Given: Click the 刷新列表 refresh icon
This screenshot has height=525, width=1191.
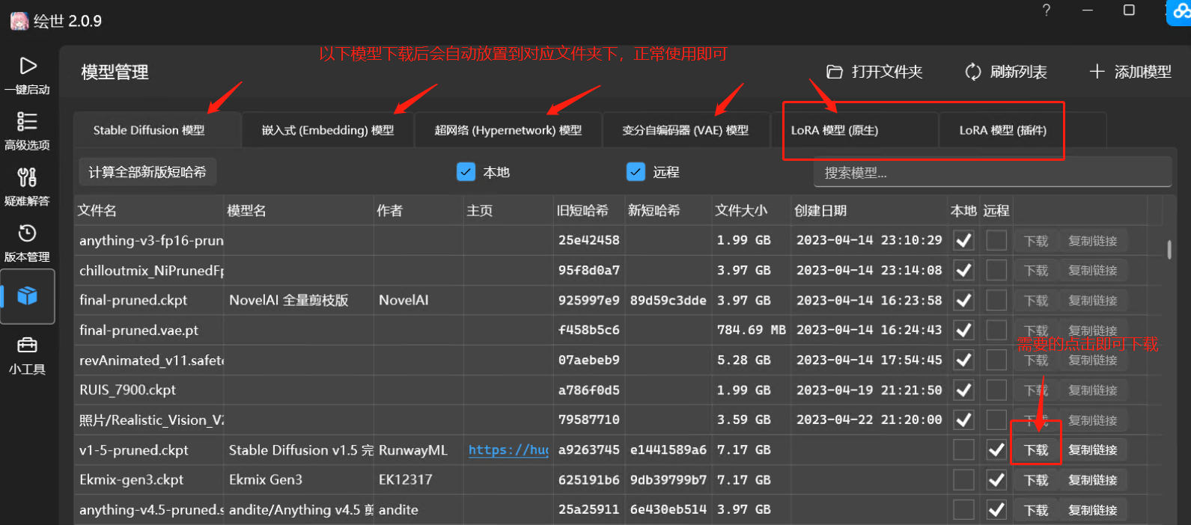Looking at the screenshot, I should coord(972,72).
